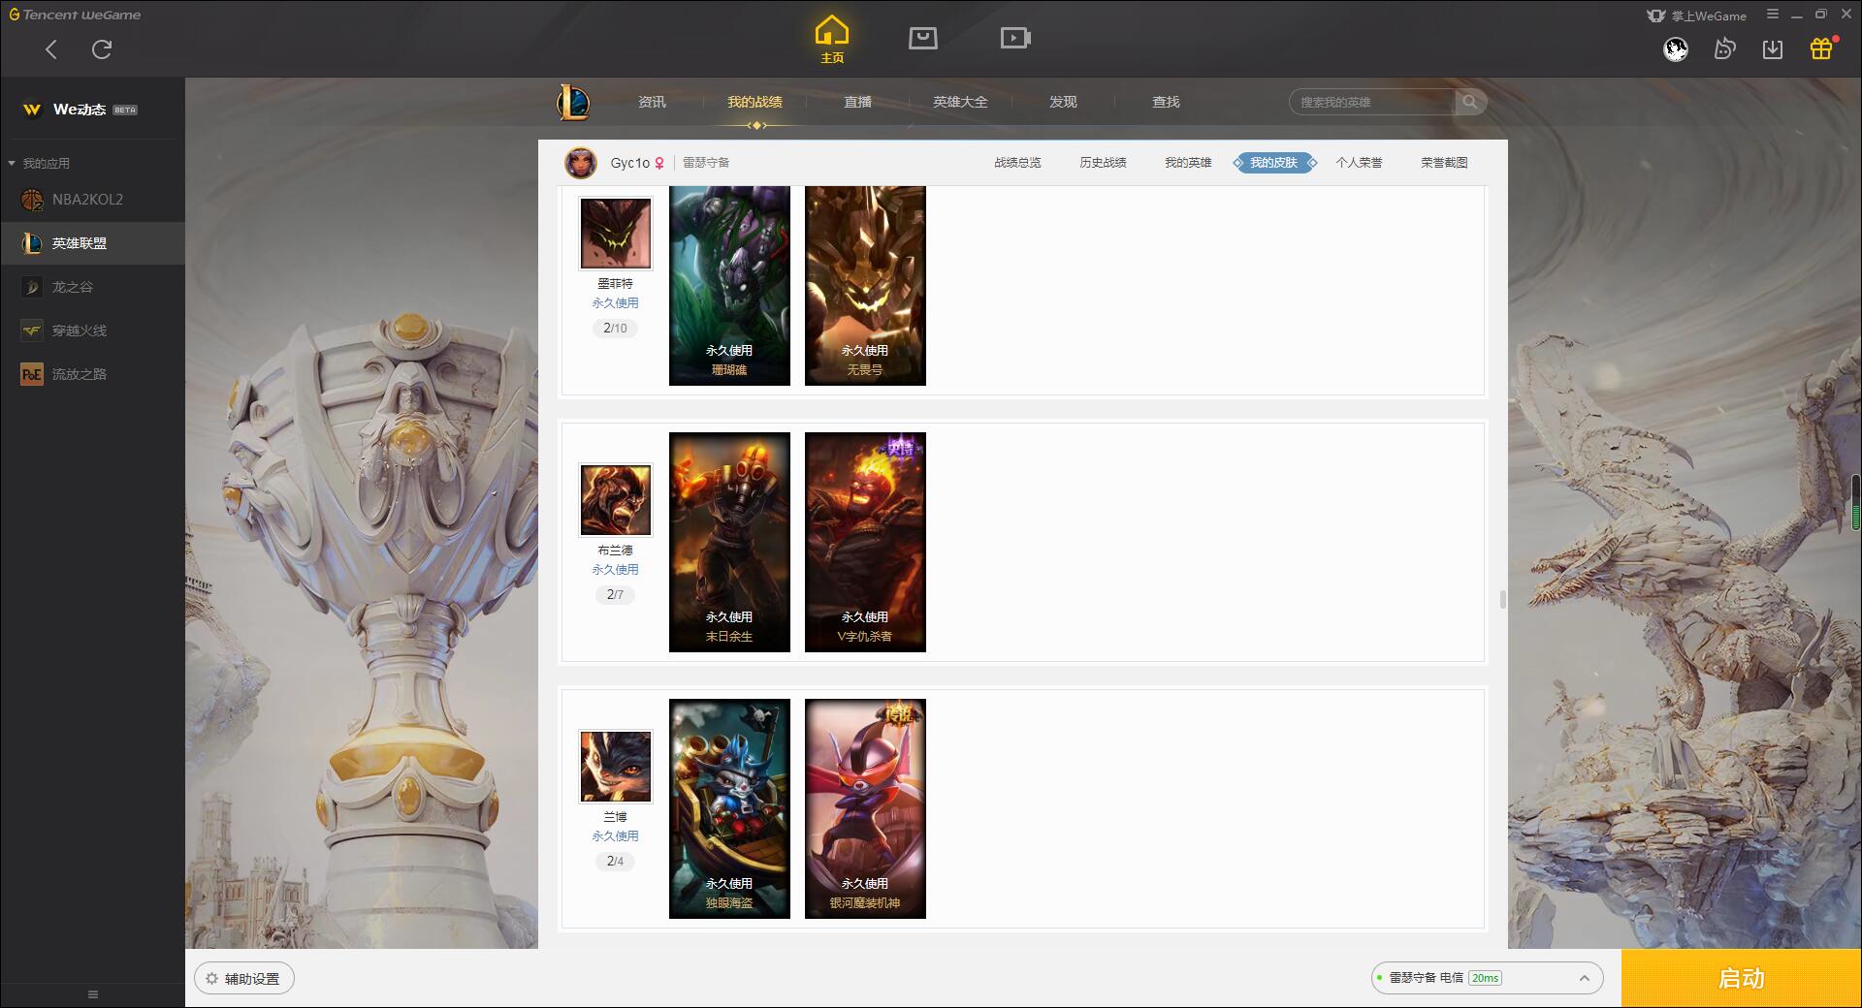This screenshot has width=1862, height=1008.
Task: Select 穿越火线 in the sidebar
Action: pyautogui.click(x=92, y=331)
